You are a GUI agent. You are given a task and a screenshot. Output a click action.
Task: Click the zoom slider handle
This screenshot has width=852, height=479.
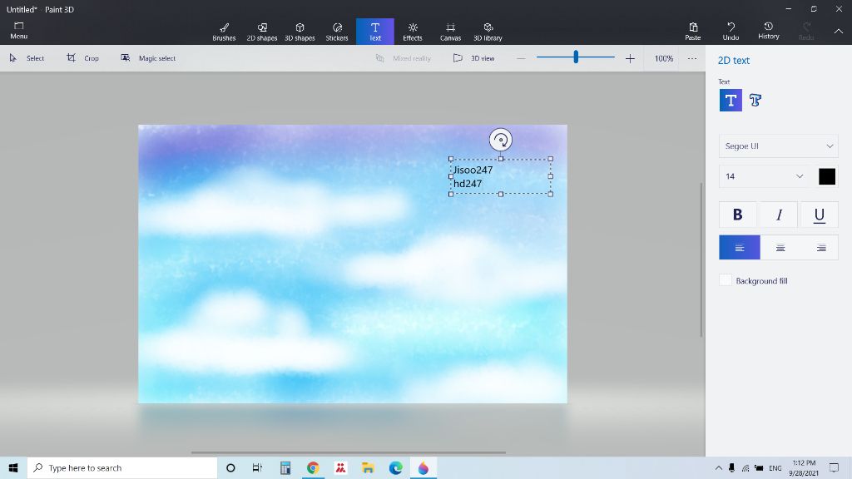(576, 57)
